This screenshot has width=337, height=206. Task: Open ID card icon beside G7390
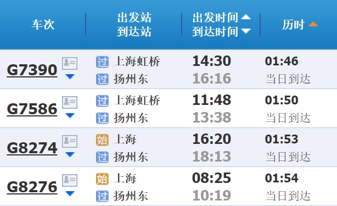pos(70,63)
